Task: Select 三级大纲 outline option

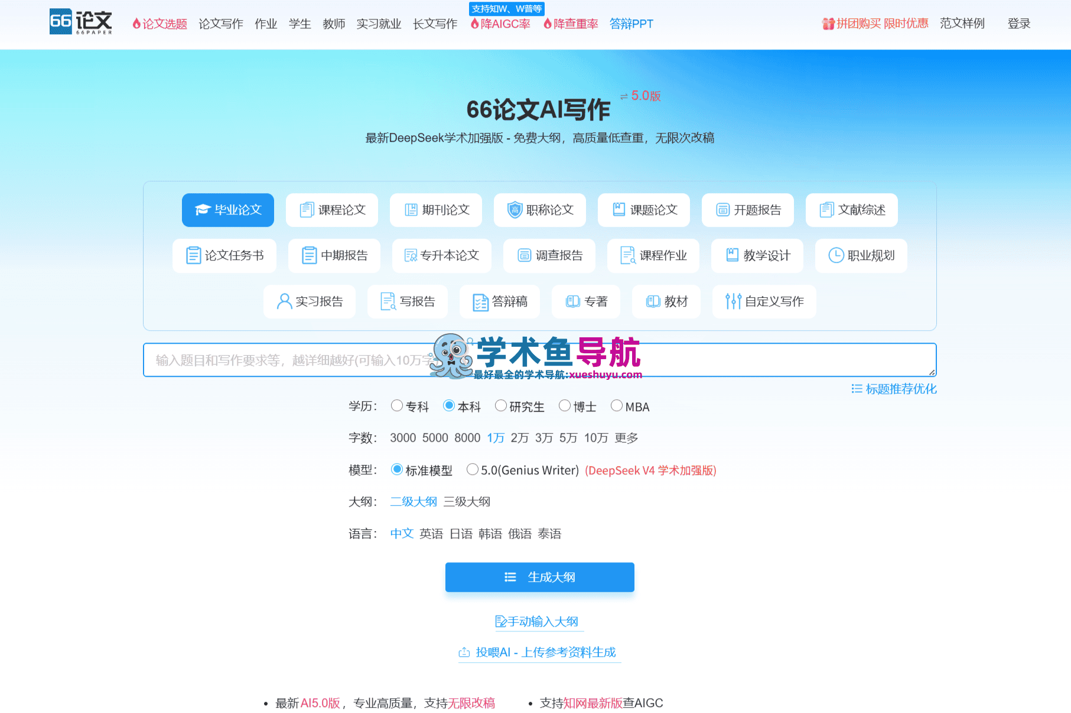Action: (467, 502)
